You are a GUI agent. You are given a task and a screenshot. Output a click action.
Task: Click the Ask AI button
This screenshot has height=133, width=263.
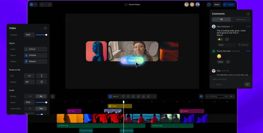point(113,97)
